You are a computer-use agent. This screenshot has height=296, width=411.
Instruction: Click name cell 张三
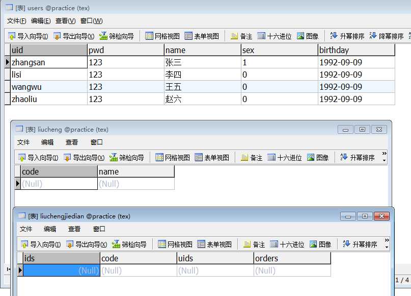pyautogui.click(x=202, y=62)
